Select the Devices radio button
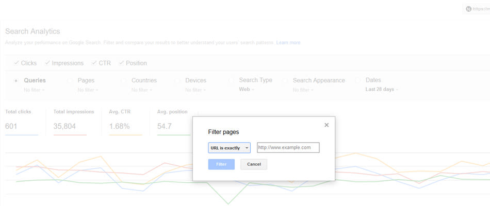 pyautogui.click(x=177, y=81)
